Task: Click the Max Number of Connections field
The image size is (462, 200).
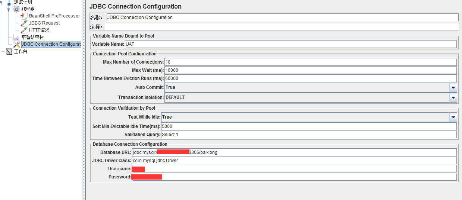Action: [310, 62]
